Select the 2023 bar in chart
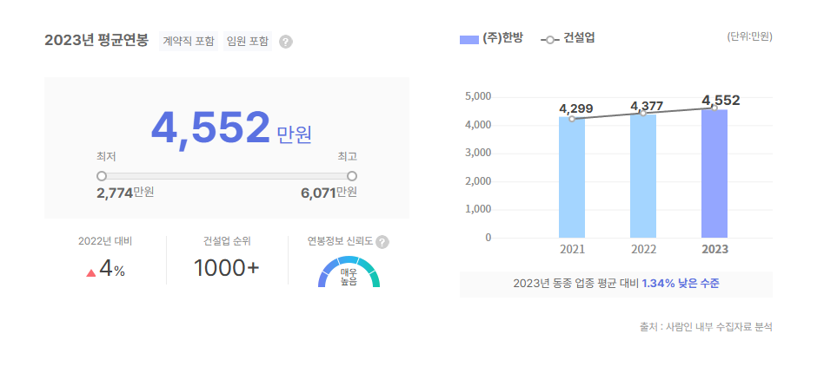 [x=714, y=173]
